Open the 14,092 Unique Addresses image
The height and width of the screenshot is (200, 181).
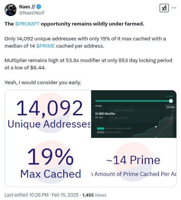48,114
